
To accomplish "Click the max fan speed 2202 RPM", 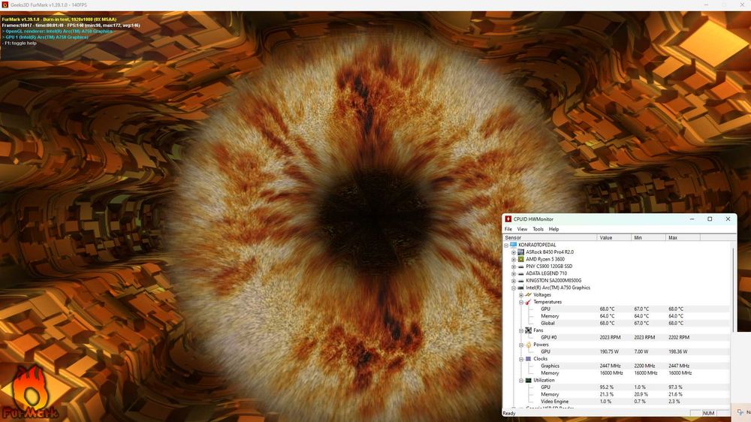I will pyautogui.click(x=679, y=338).
